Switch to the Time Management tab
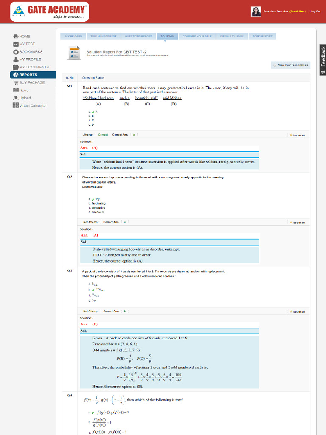 pyautogui.click(x=104, y=37)
